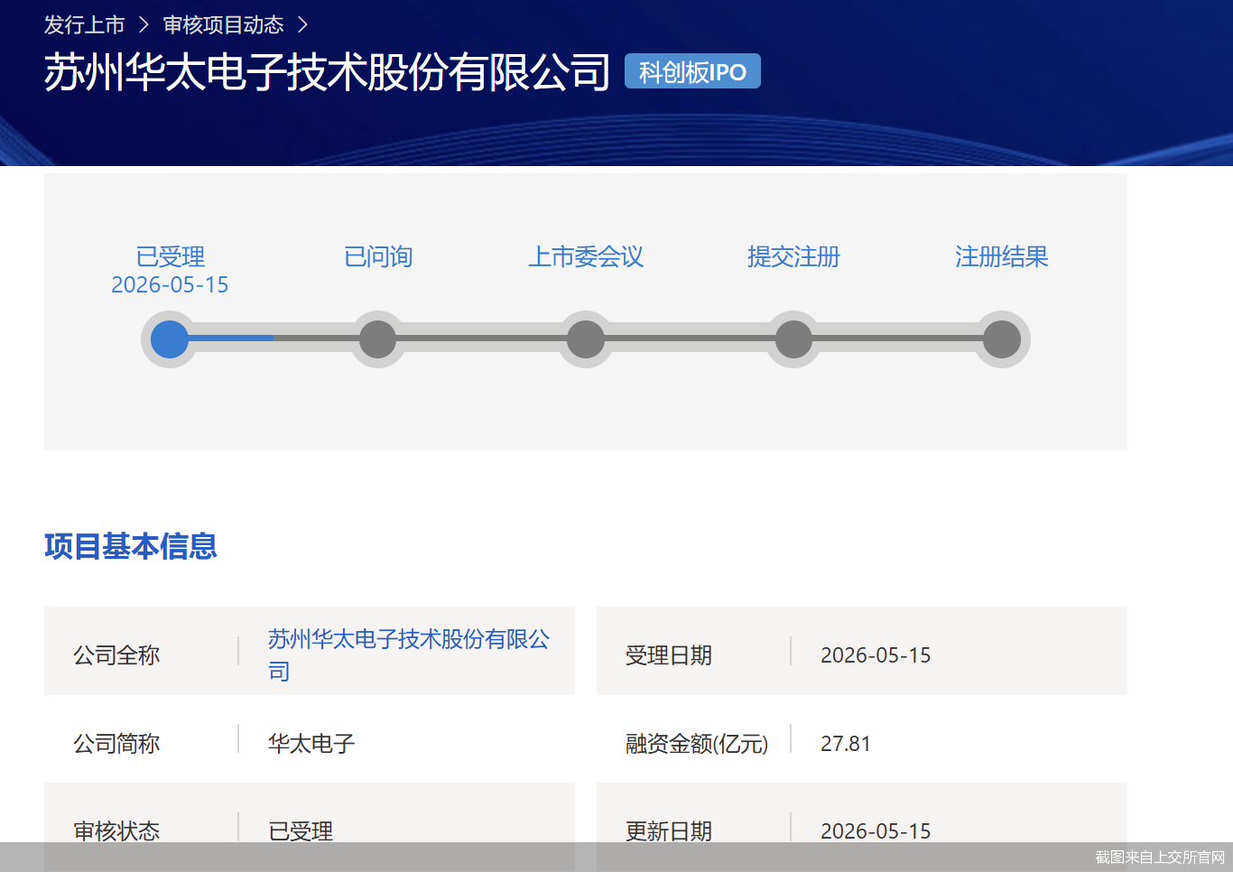Click the date under 已受理 stage label
The height and width of the screenshot is (872, 1233).
[170, 285]
